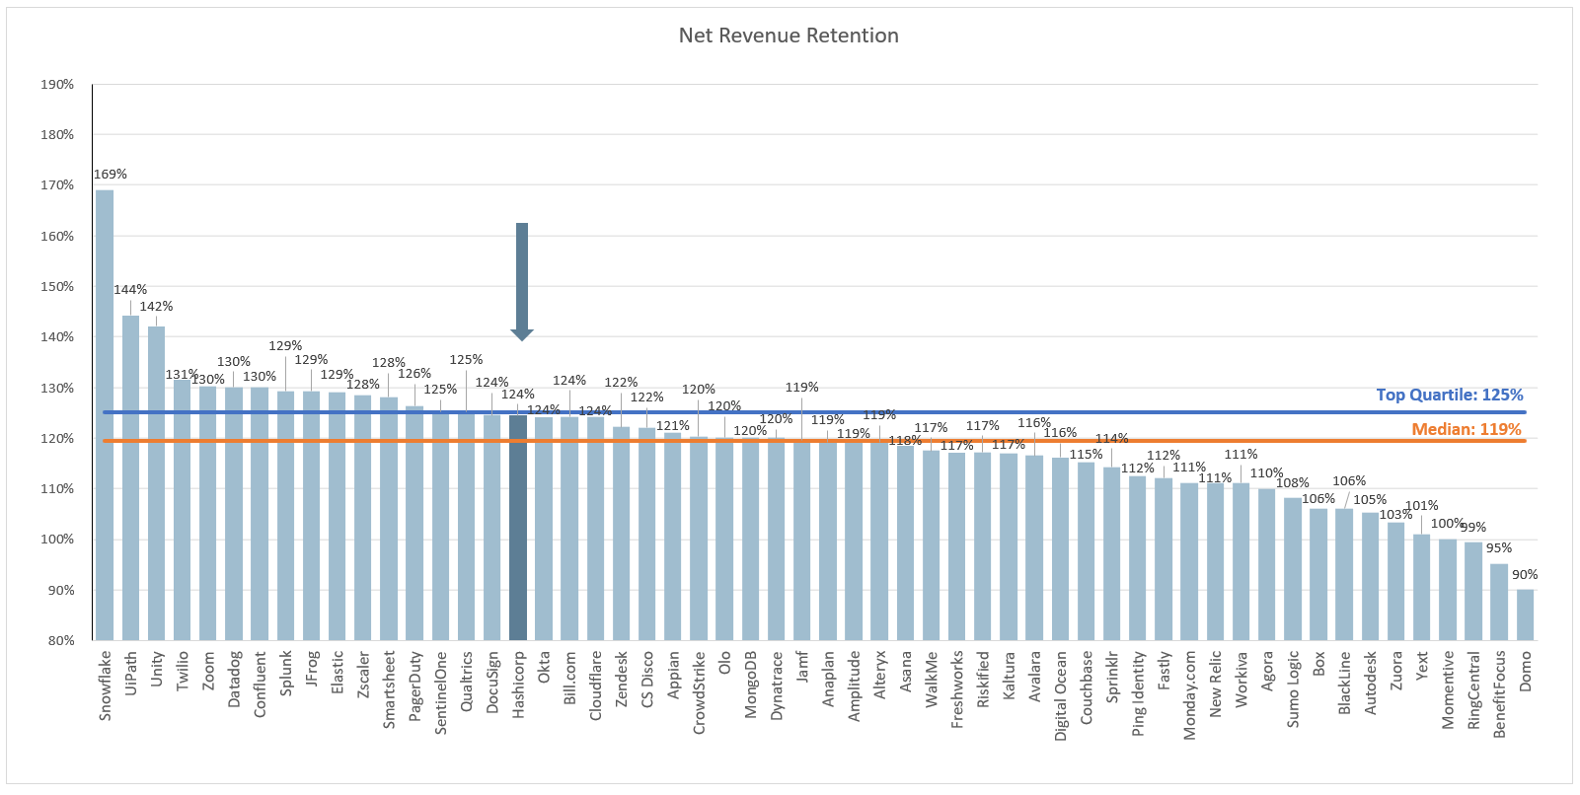This screenshot has width=1580, height=795.
Task: Click the Ping Identity x-axis label
Action: [x=1138, y=692]
